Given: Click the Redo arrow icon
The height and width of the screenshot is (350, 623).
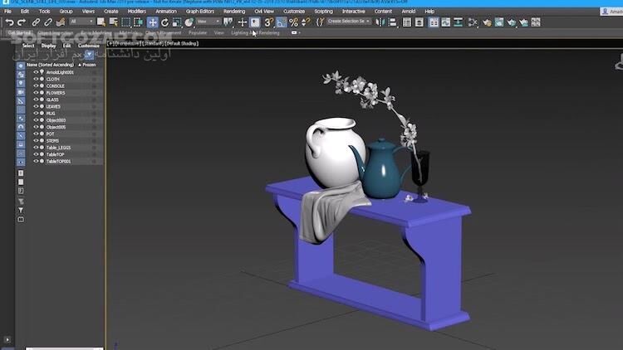Looking at the screenshot, I should point(22,22).
